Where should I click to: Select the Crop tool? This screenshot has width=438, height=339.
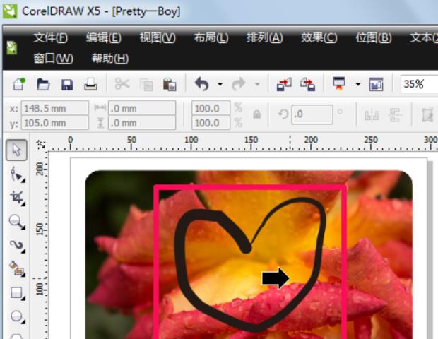tap(17, 198)
